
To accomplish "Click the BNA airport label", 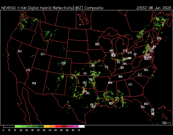I will point(121,77).
